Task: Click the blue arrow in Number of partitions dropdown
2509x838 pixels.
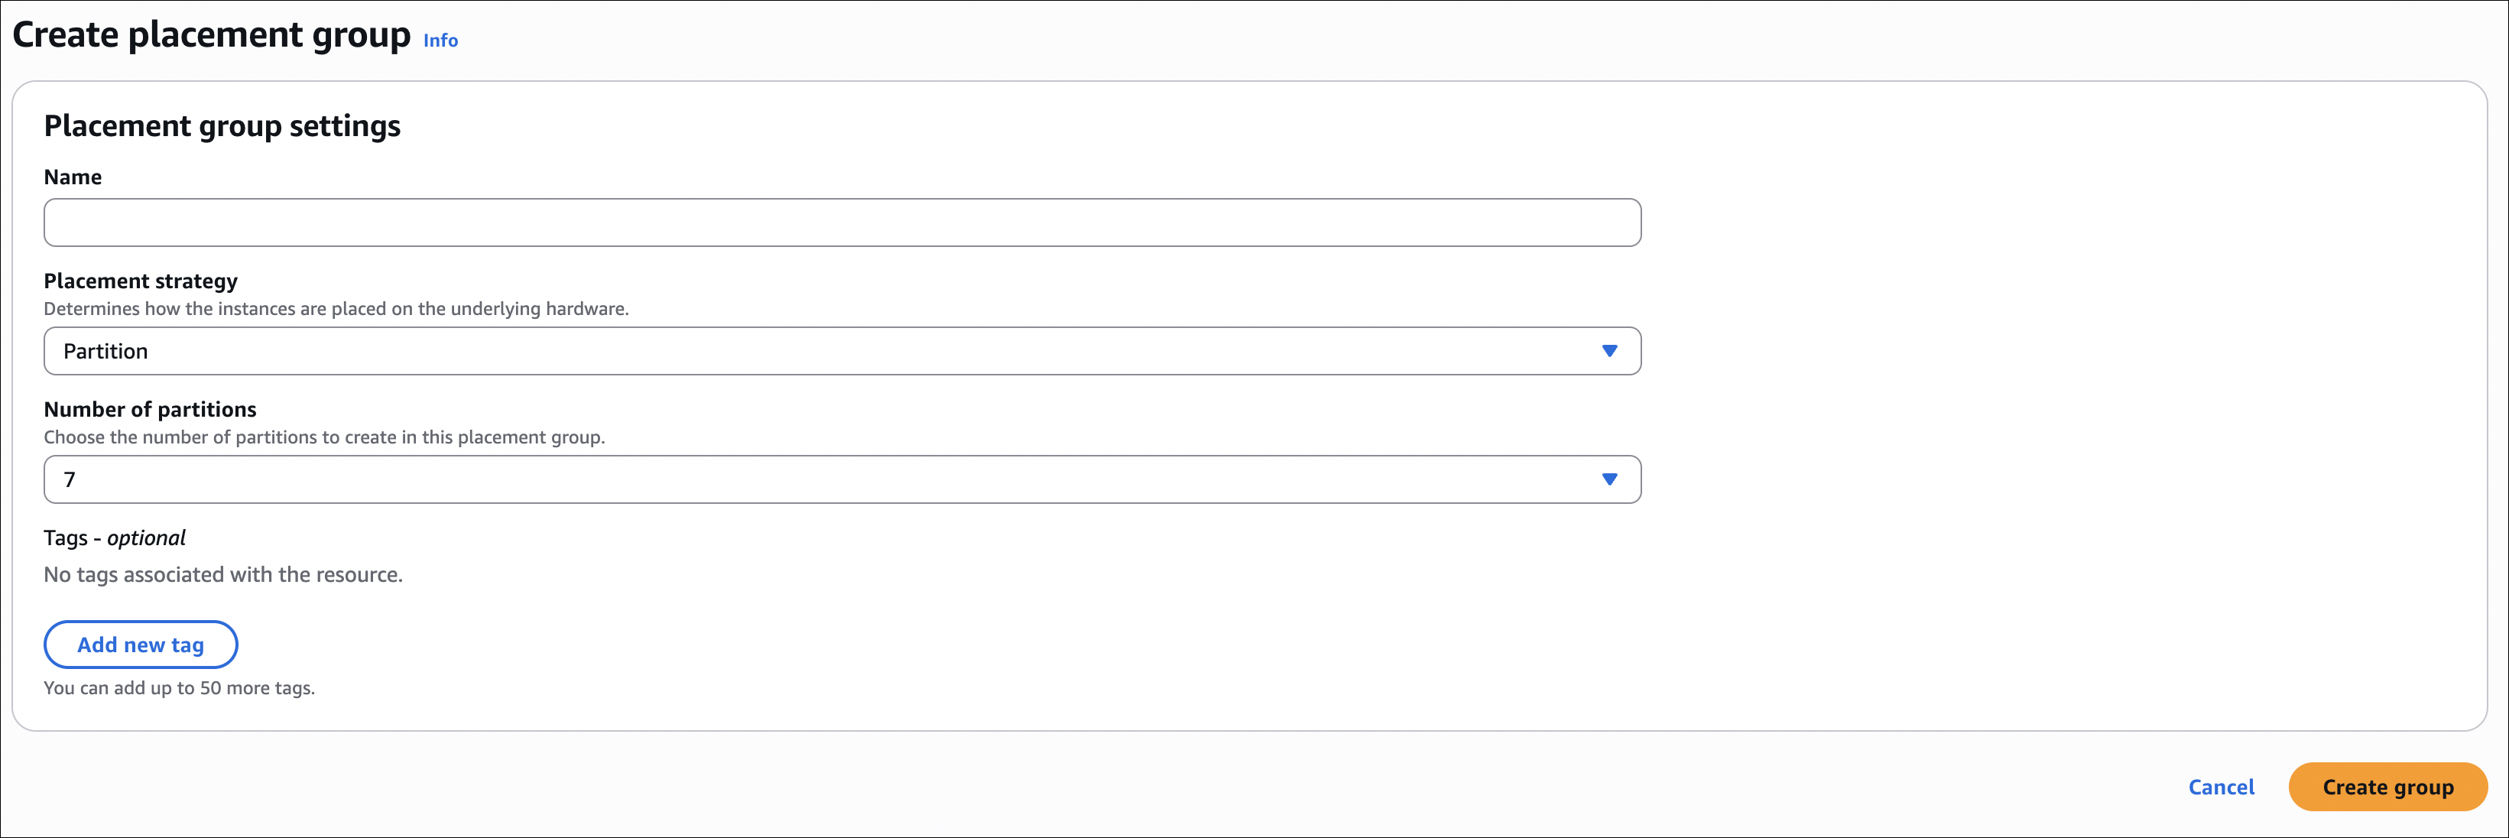Action: [1609, 479]
